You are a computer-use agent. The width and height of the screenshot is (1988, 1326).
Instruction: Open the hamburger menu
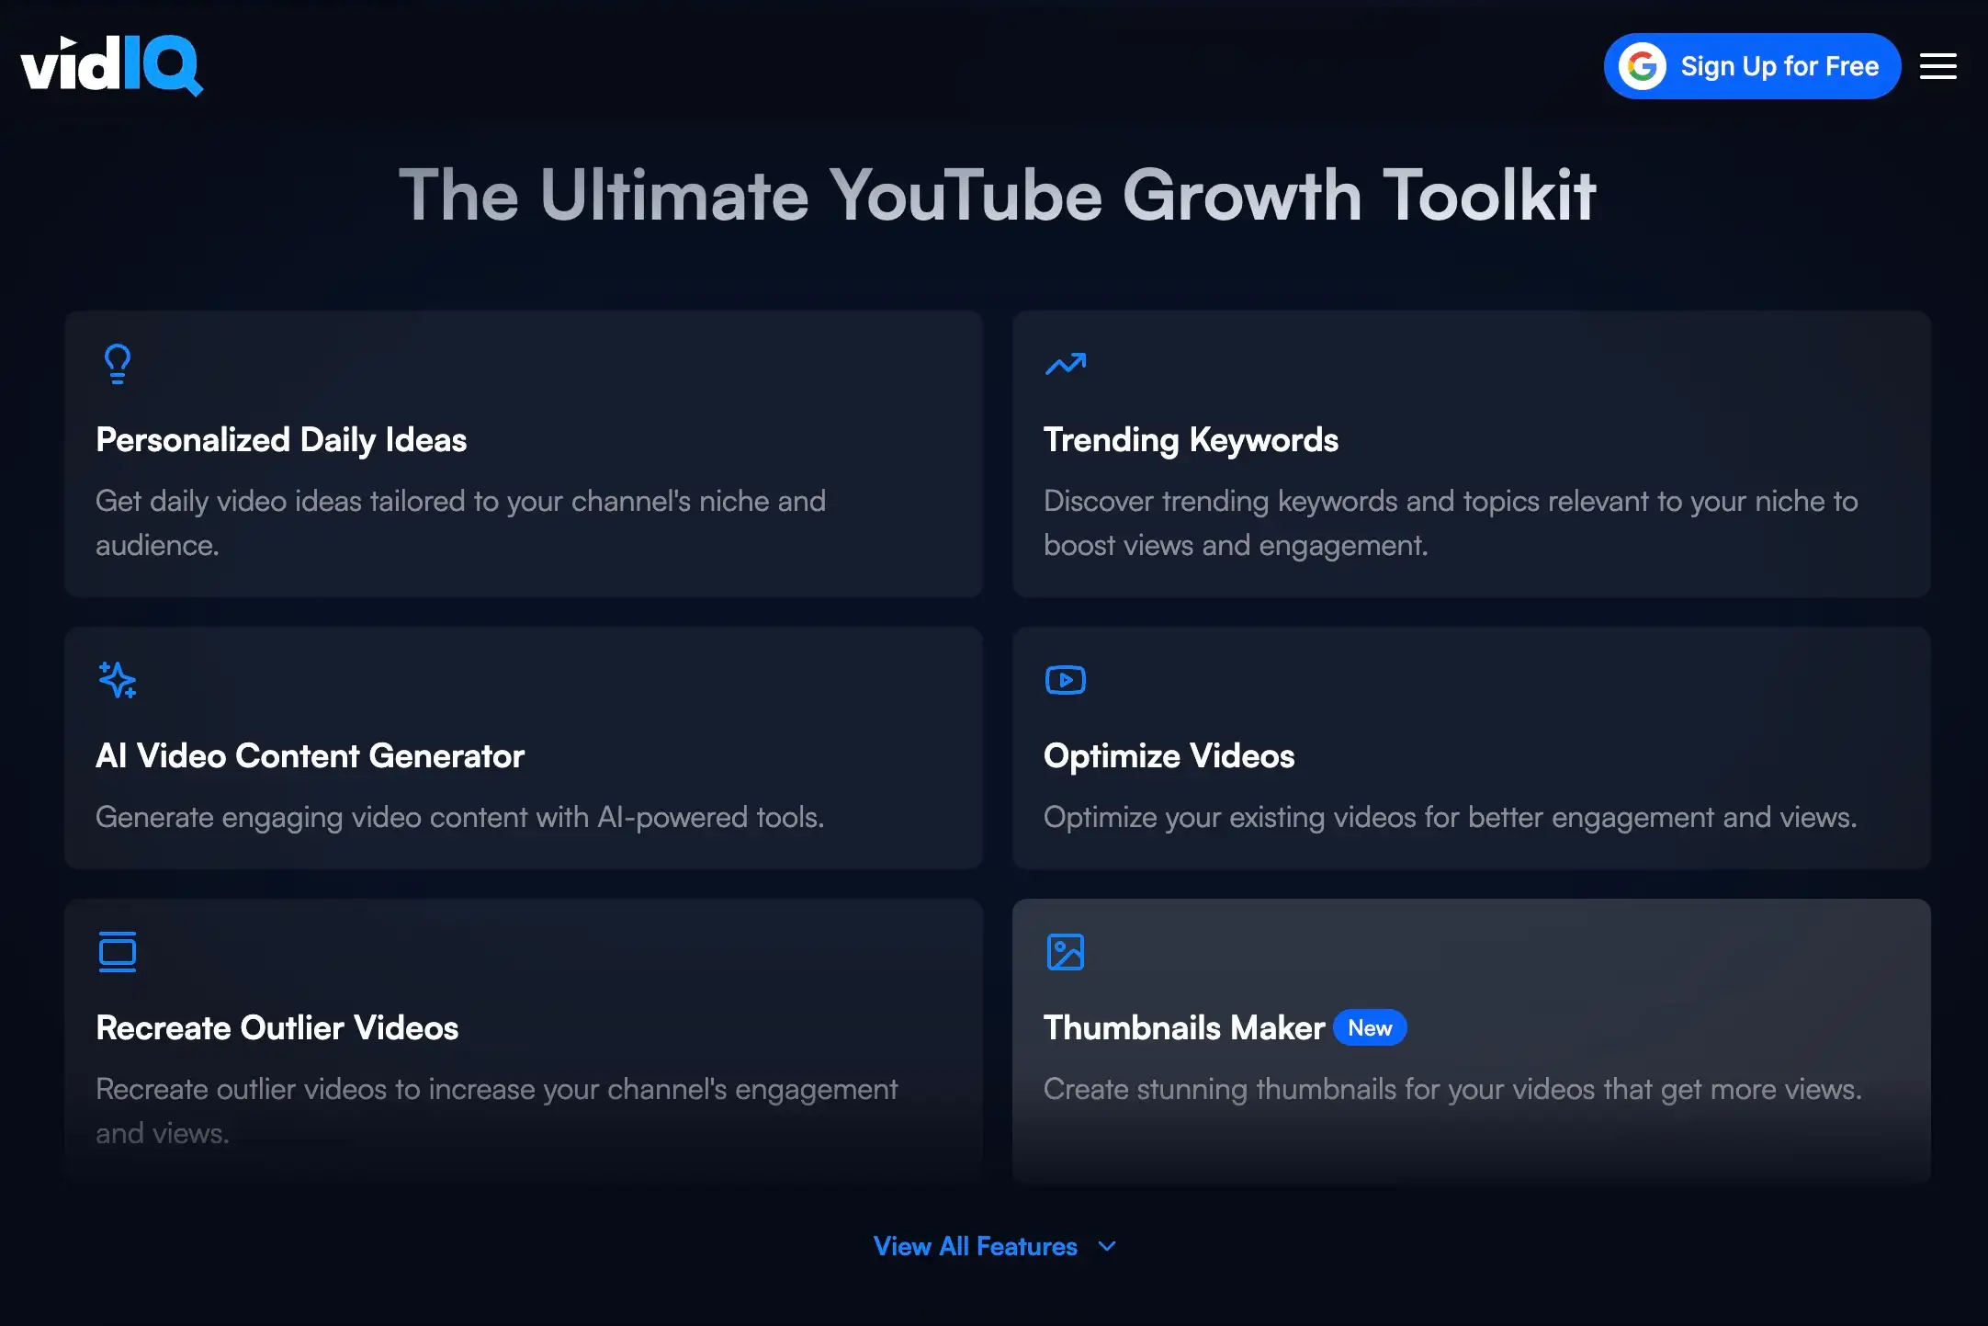point(1937,66)
